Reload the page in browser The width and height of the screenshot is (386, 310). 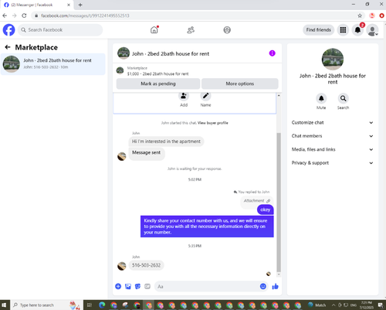(24, 15)
